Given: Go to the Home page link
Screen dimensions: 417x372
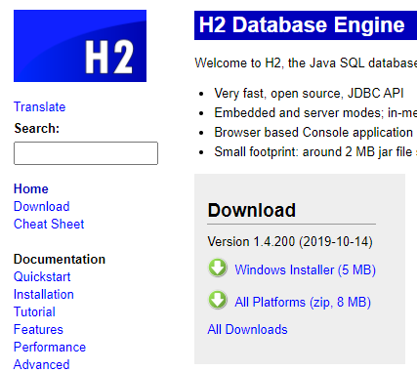Looking at the screenshot, I should tap(31, 188).
